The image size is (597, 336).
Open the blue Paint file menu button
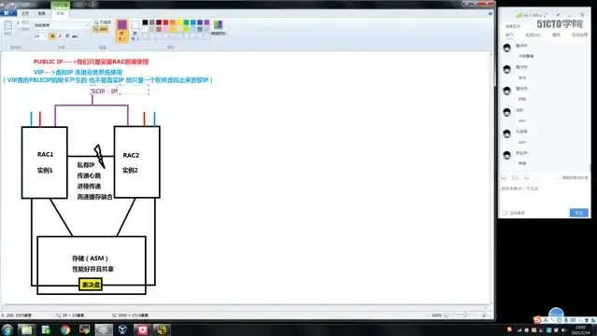tap(8, 13)
